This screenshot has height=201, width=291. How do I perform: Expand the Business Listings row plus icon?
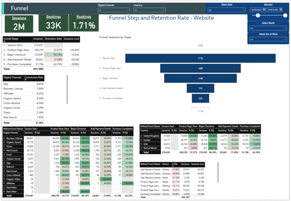[4, 139]
